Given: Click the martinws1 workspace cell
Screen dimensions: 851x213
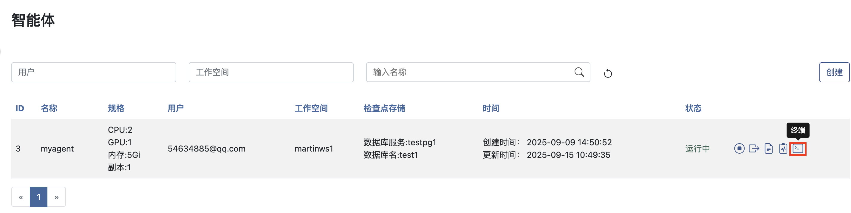Looking at the screenshot, I should click(313, 149).
